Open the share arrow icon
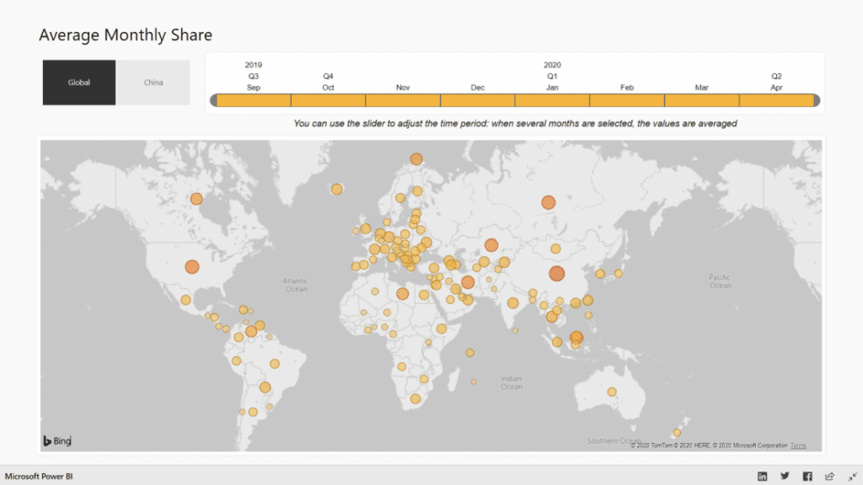 tap(829, 477)
